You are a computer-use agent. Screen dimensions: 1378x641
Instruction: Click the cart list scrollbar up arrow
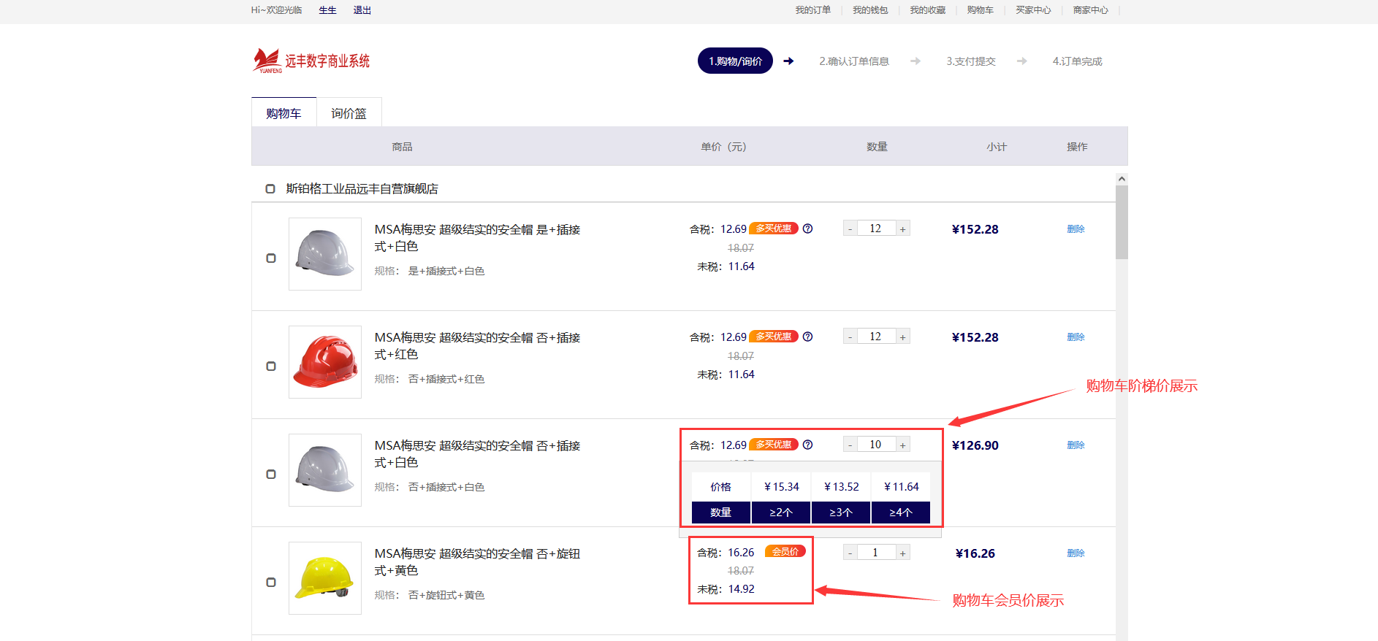(1122, 179)
